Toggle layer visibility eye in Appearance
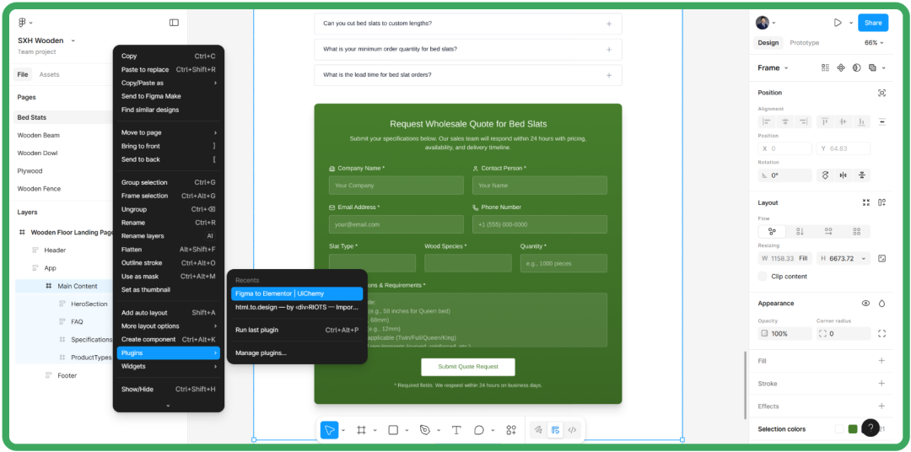The width and height of the screenshot is (911, 452). 865,304
